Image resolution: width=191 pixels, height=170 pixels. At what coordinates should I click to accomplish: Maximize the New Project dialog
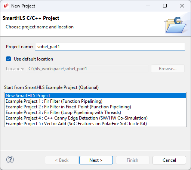tap(165, 6)
